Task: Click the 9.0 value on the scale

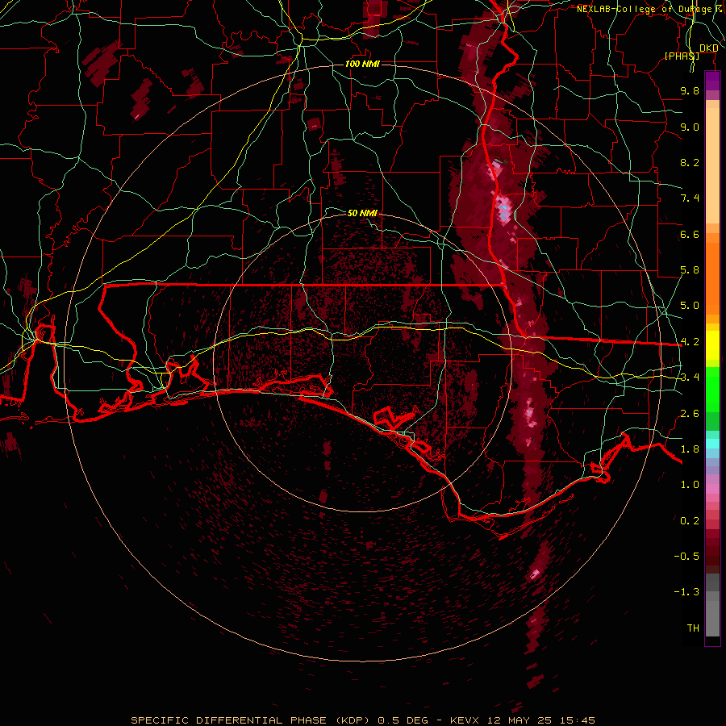Action: (x=690, y=127)
